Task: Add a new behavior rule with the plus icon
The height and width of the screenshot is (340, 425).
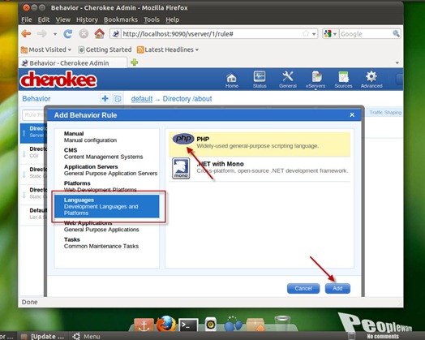Action: point(105,98)
